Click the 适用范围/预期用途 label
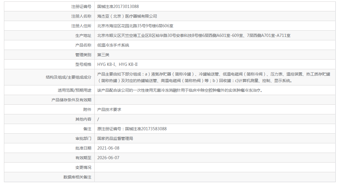The image size is (340, 185). 74,90
